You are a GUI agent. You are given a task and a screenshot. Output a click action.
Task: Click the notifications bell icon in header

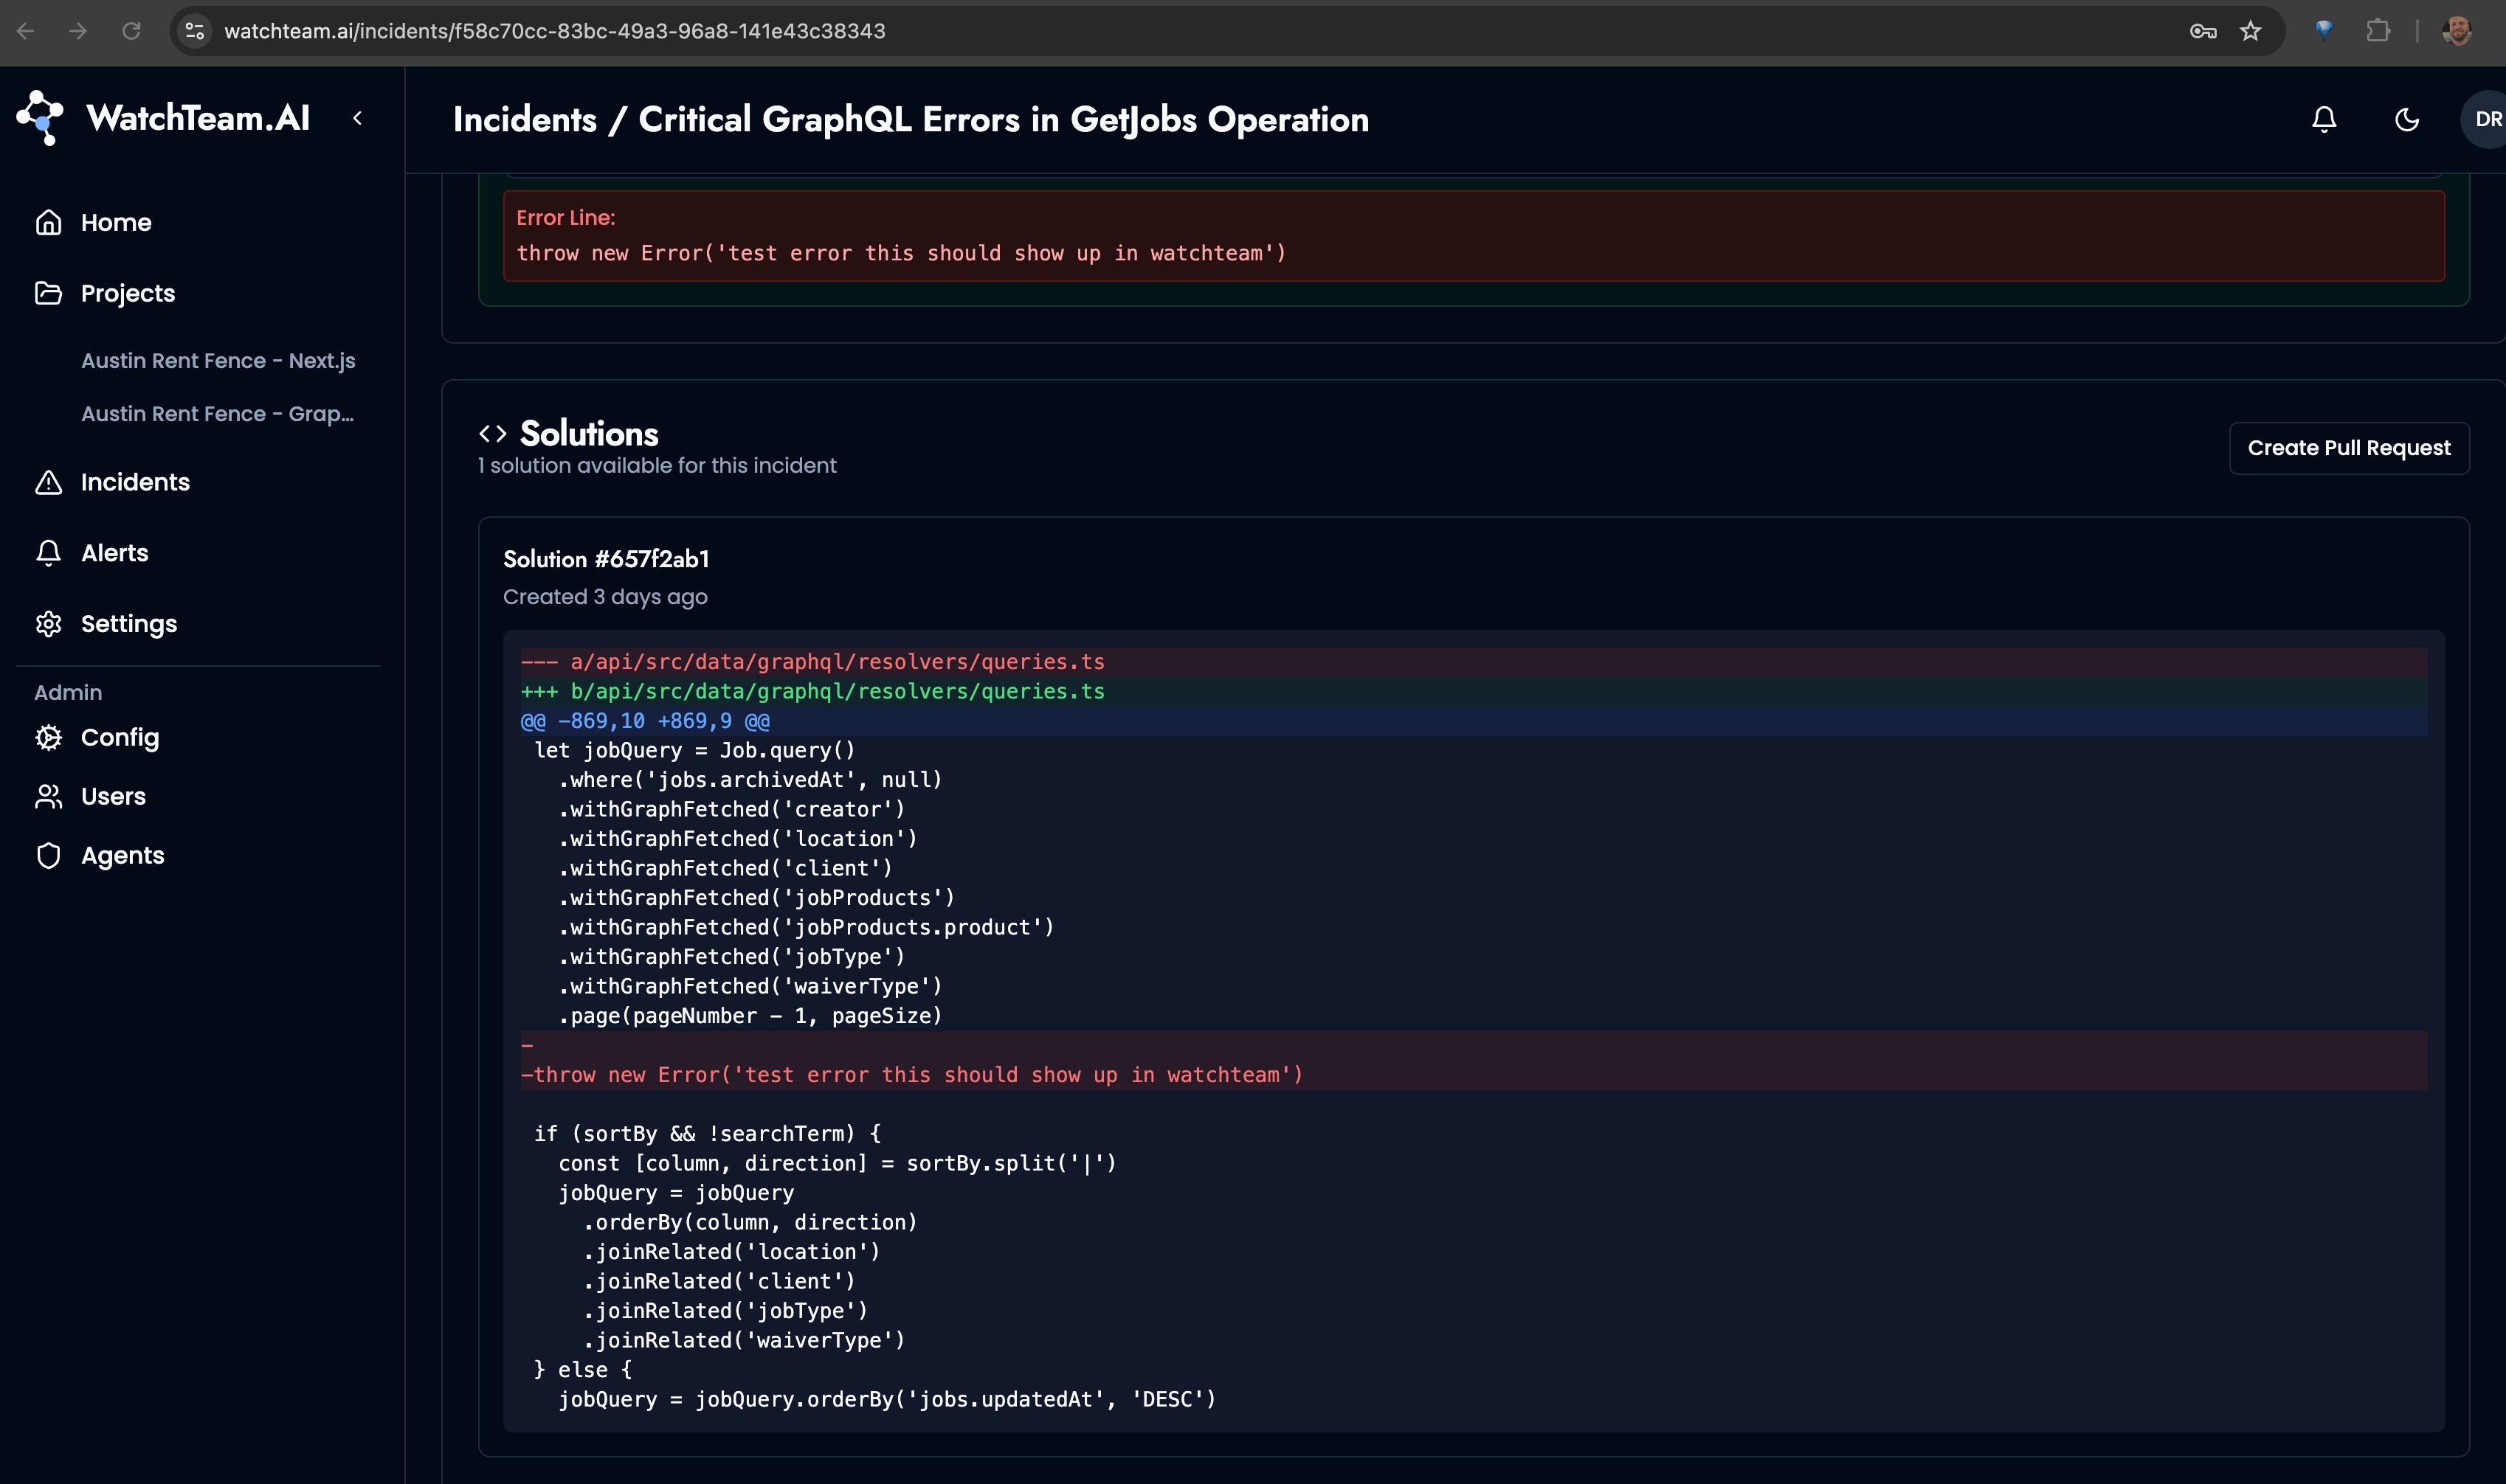2323,120
